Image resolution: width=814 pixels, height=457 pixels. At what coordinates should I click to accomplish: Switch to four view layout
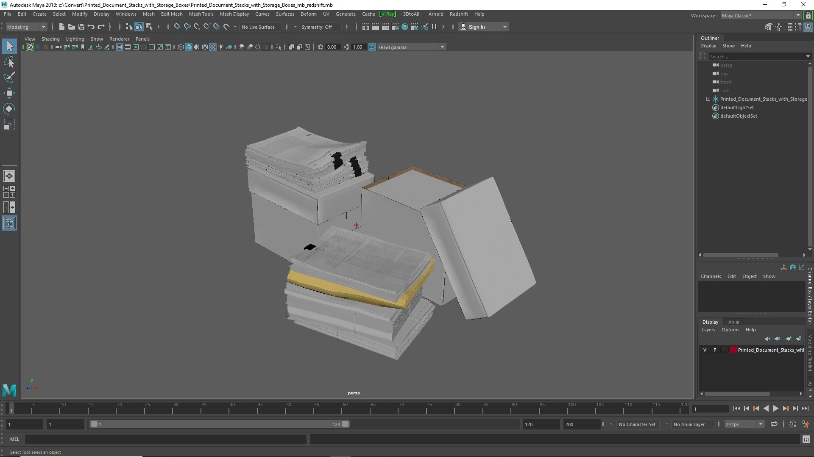click(x=9, y=192)
